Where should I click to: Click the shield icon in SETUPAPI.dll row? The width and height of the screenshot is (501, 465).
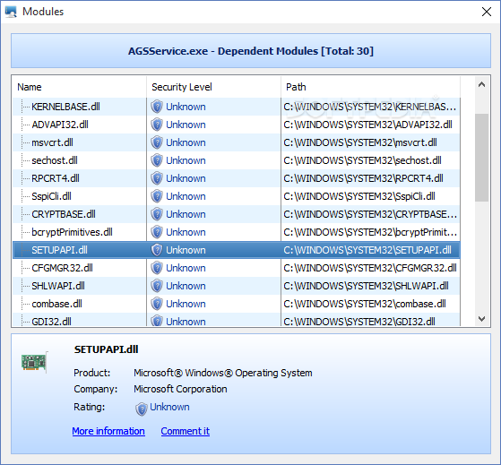pyautogui.click(x=157, y=250)
